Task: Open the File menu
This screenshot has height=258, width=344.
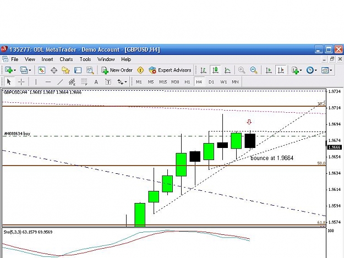Action: click(x=15, y=59)
